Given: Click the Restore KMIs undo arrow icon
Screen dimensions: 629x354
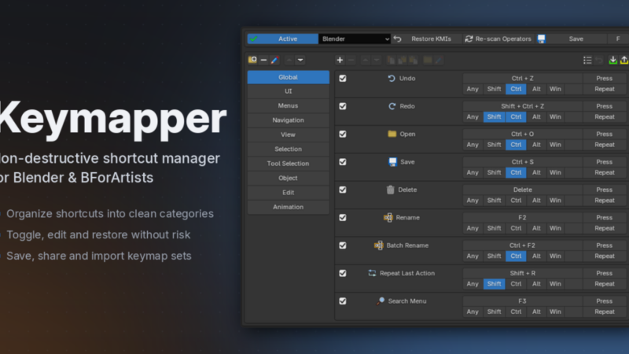Looking at the screenshot, I should [398, 39].
